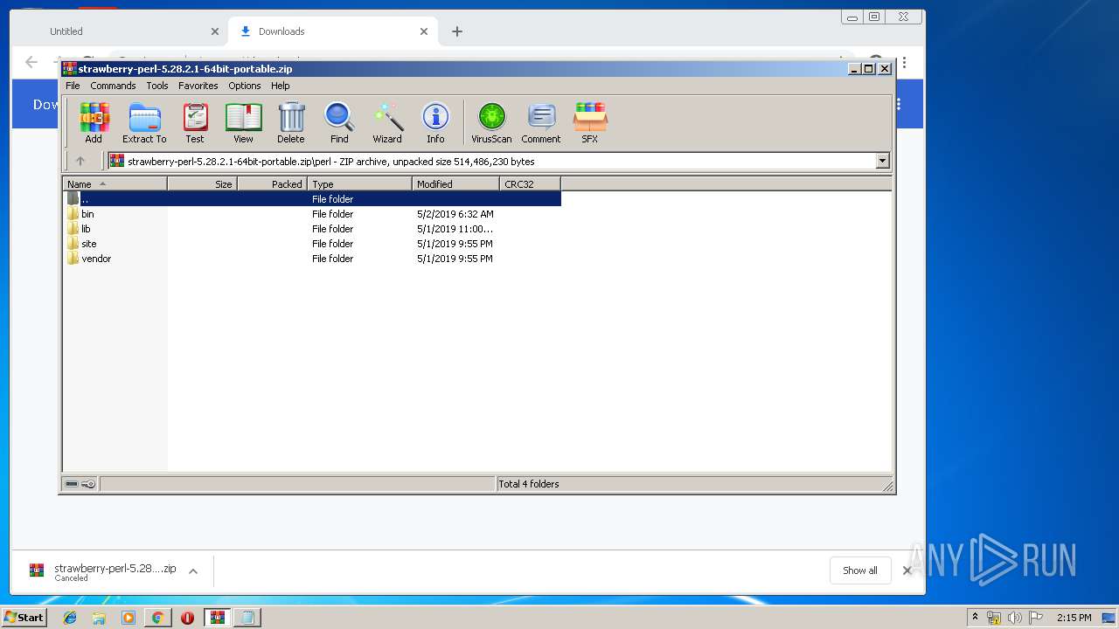Switch to the Untitled Chrome tab
The image size is (1119, 629).
(119, 31)
